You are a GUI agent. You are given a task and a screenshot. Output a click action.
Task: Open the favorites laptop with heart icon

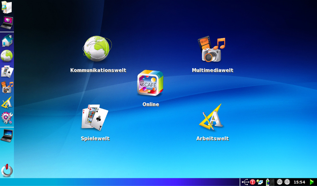coord(7,23)
